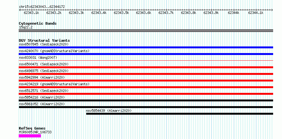The height and width of the screenshot is (139, 282).
Task: Click the Cytogenetic Bands track title
Action: pyautogui.click(x=38, y=23)
